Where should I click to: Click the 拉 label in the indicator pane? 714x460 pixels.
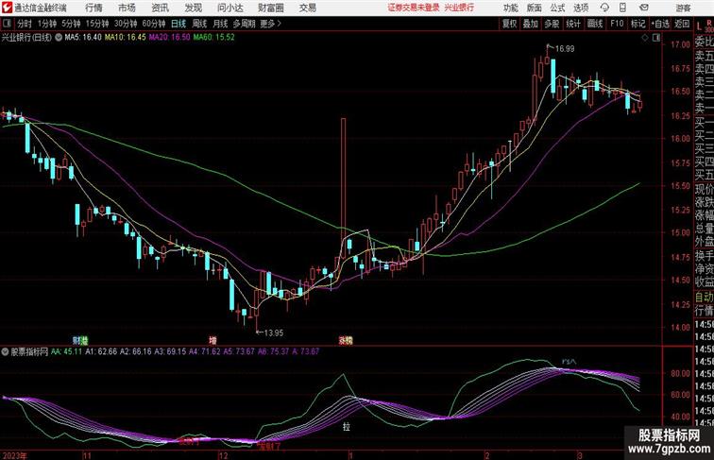[x=347, y=427]
